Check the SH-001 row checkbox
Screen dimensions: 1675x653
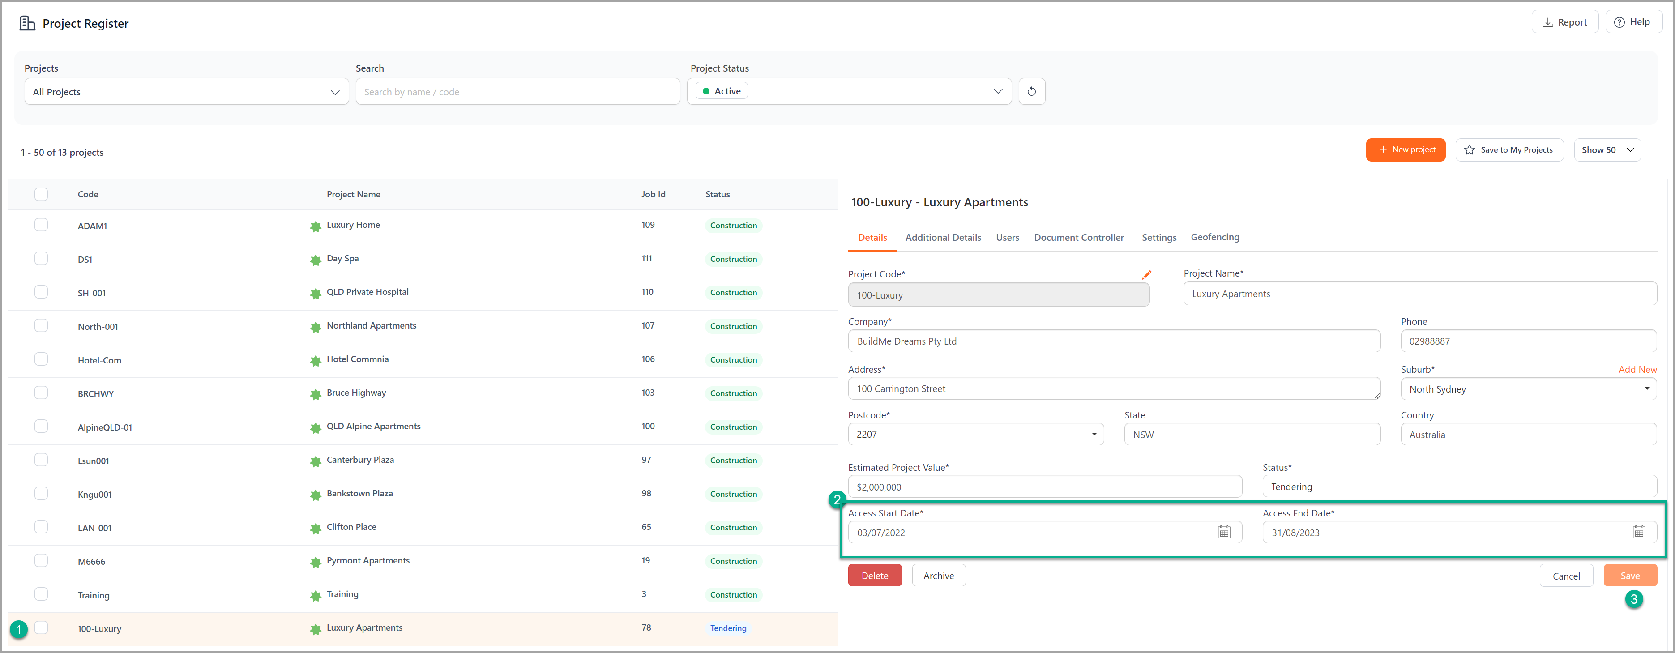point(41,291)
